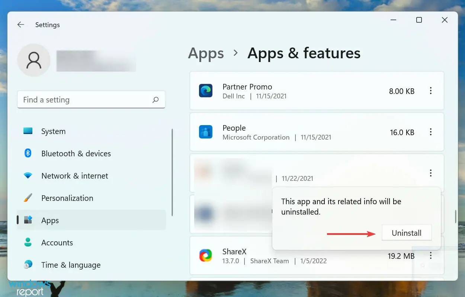Maximize the Settings window
The height and width of the screenshot is (297, 465).
click(x=419, y=20)
